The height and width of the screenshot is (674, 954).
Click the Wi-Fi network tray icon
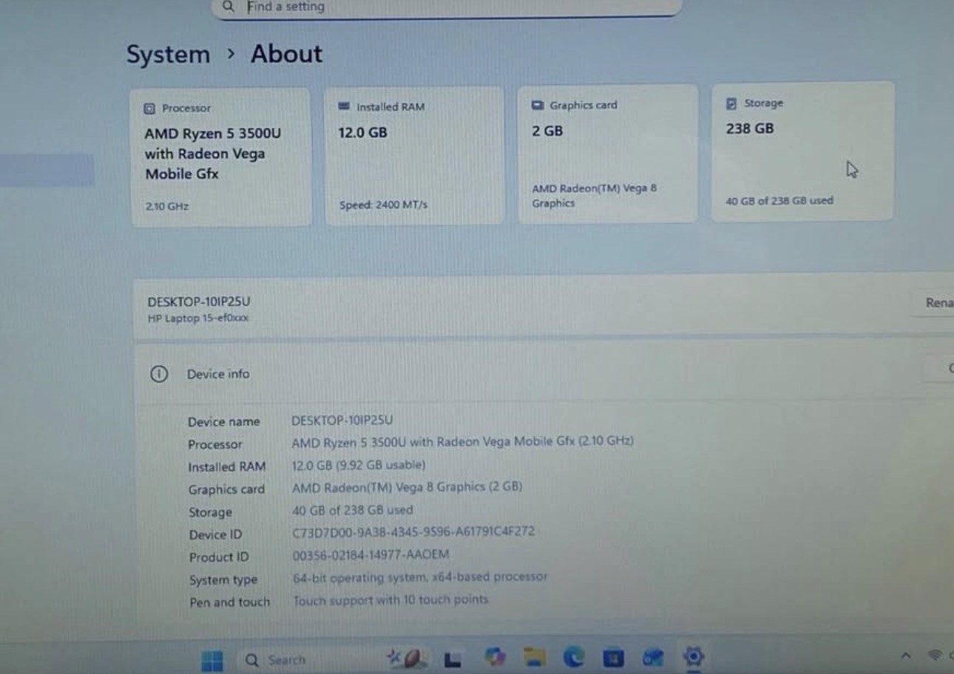[x=935, y=655]
